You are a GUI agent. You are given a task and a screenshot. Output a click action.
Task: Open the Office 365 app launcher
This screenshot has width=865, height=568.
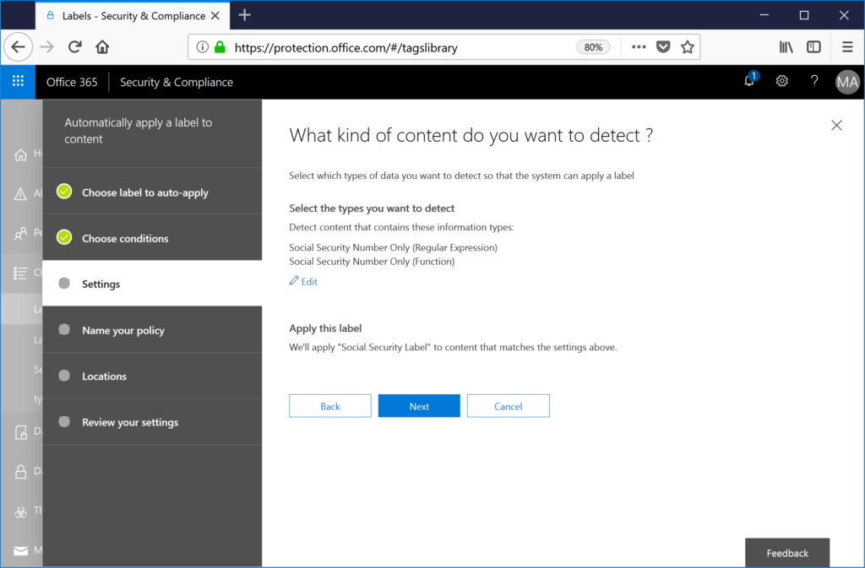[x=17, y=82]
